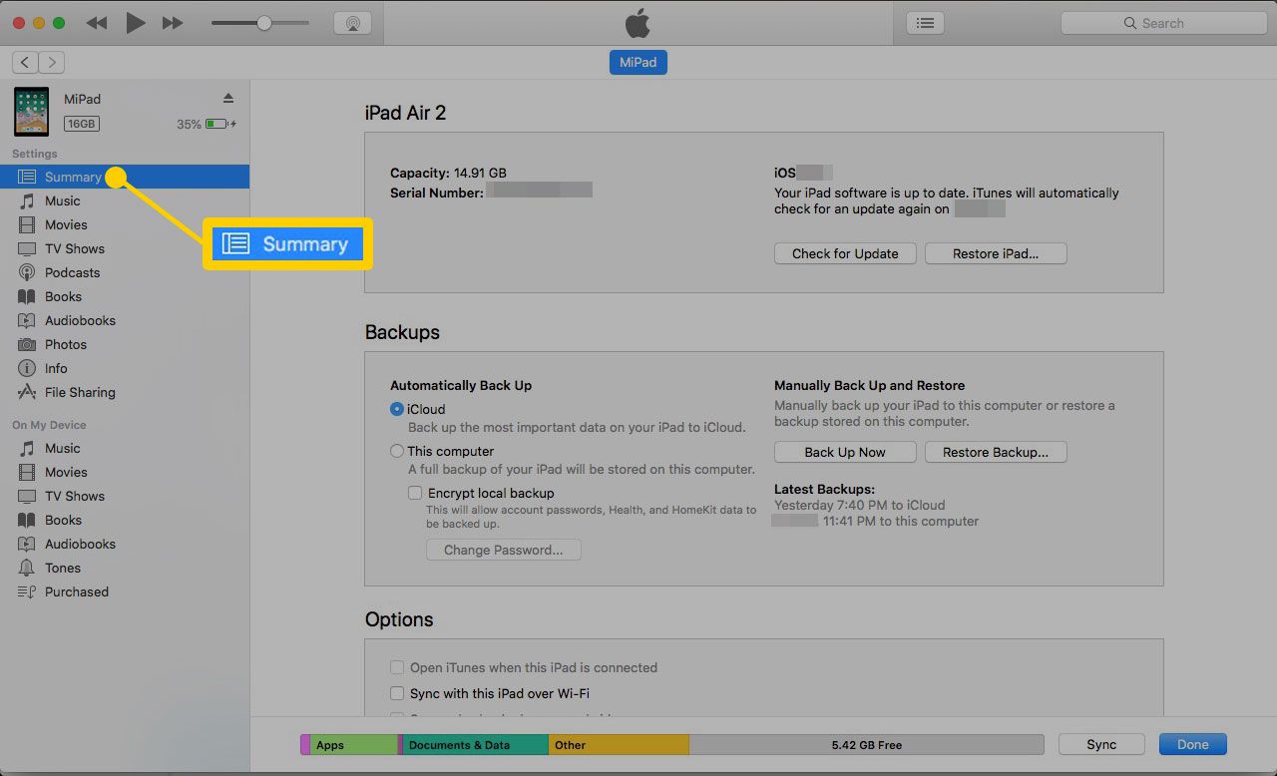Viewport: 1277px width, 776px height.
Task: Select the This computer radio button
Action: (x=397, y=451)
